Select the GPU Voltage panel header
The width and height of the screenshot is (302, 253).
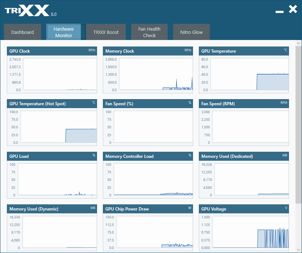point(244,209)
